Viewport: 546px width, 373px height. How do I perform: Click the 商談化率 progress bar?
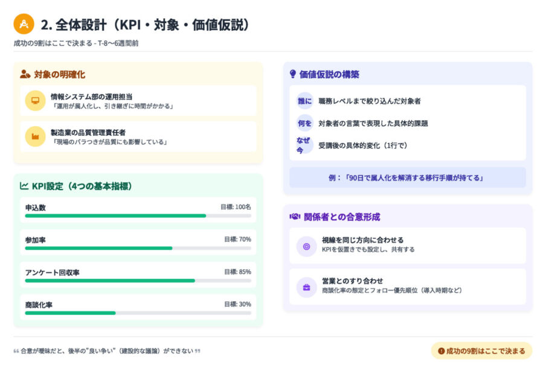coord(138,313)
